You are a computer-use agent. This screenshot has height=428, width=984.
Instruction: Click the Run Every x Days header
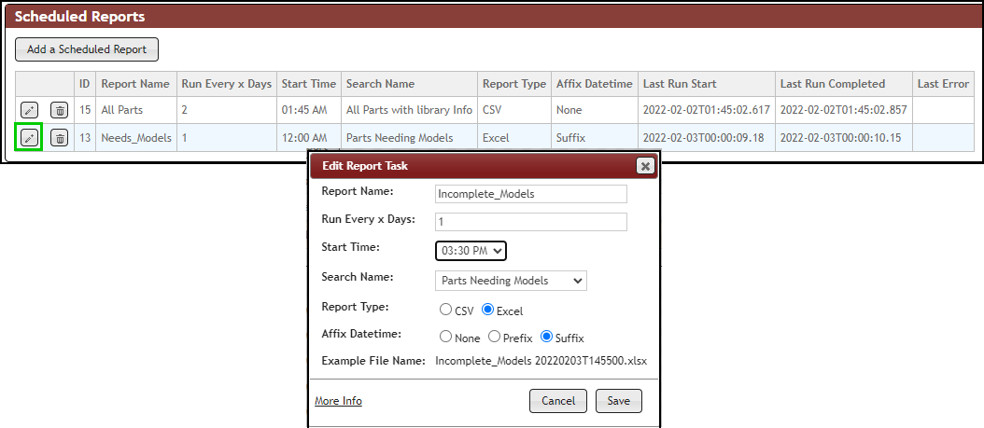[227, 84]
